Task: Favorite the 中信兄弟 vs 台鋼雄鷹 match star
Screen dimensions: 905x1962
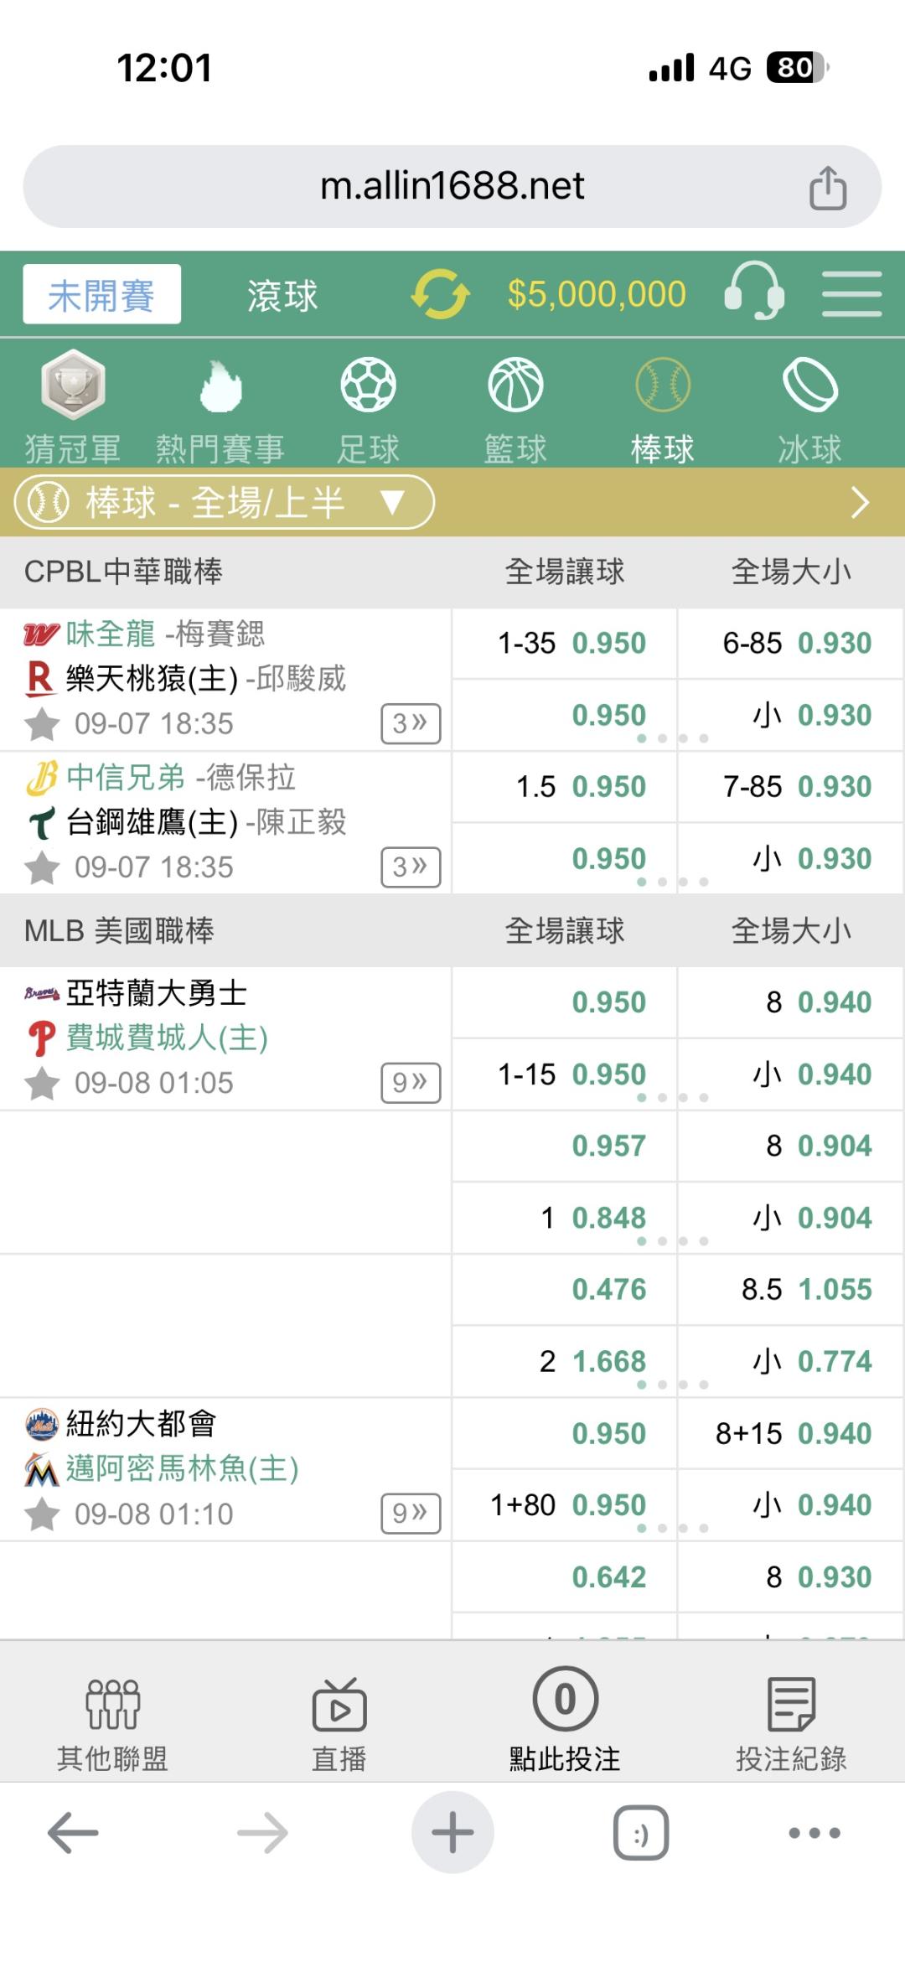Action: (42, 867)
